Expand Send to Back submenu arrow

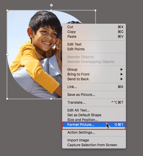[122, 79]
